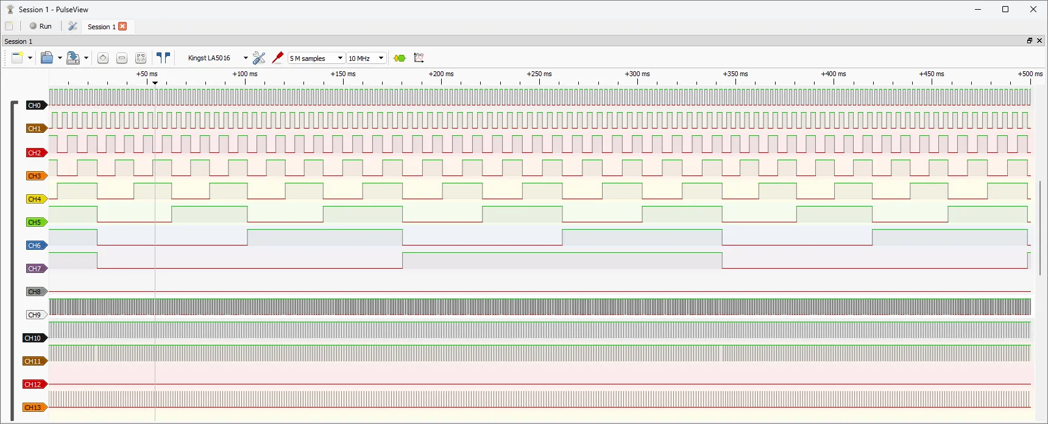
Task: Open channel configuration red probe icon
Action: tap(278, 58)
